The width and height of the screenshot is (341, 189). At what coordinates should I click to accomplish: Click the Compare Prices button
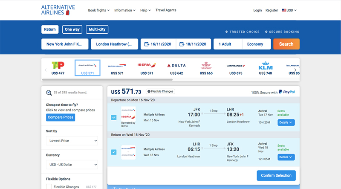coord(61,117)
